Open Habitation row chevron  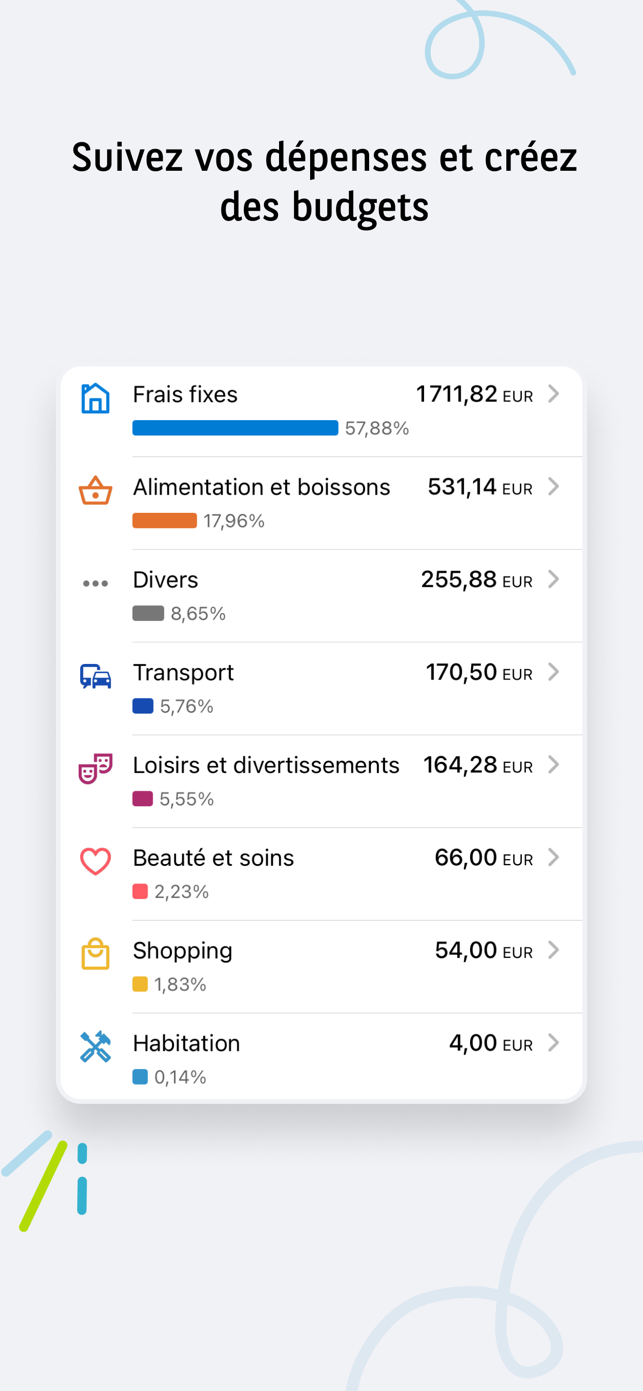(553, 1043)
